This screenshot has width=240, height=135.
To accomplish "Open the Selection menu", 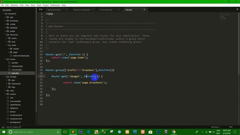I will click(x=14, y=5).
